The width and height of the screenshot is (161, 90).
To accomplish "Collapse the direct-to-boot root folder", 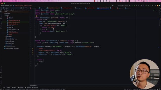I will pos(3,10).
